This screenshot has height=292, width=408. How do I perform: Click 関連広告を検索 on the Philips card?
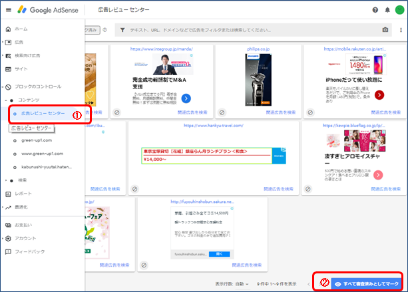click(x=281, y=112)
